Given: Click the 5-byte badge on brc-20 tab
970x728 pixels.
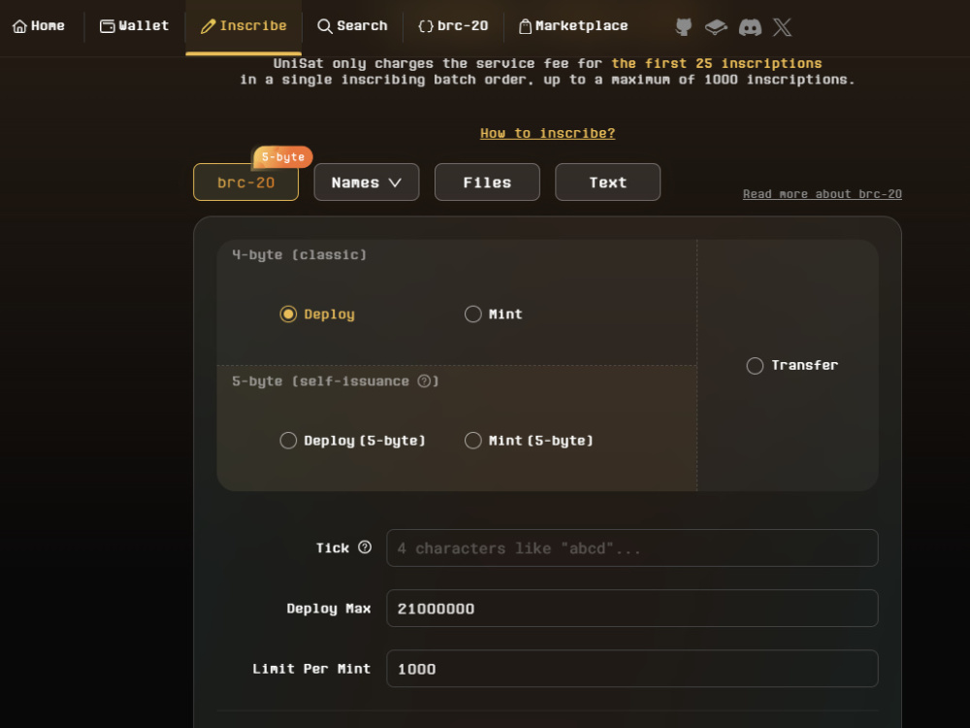Looking at the screenshot, I should coord(282,156).
